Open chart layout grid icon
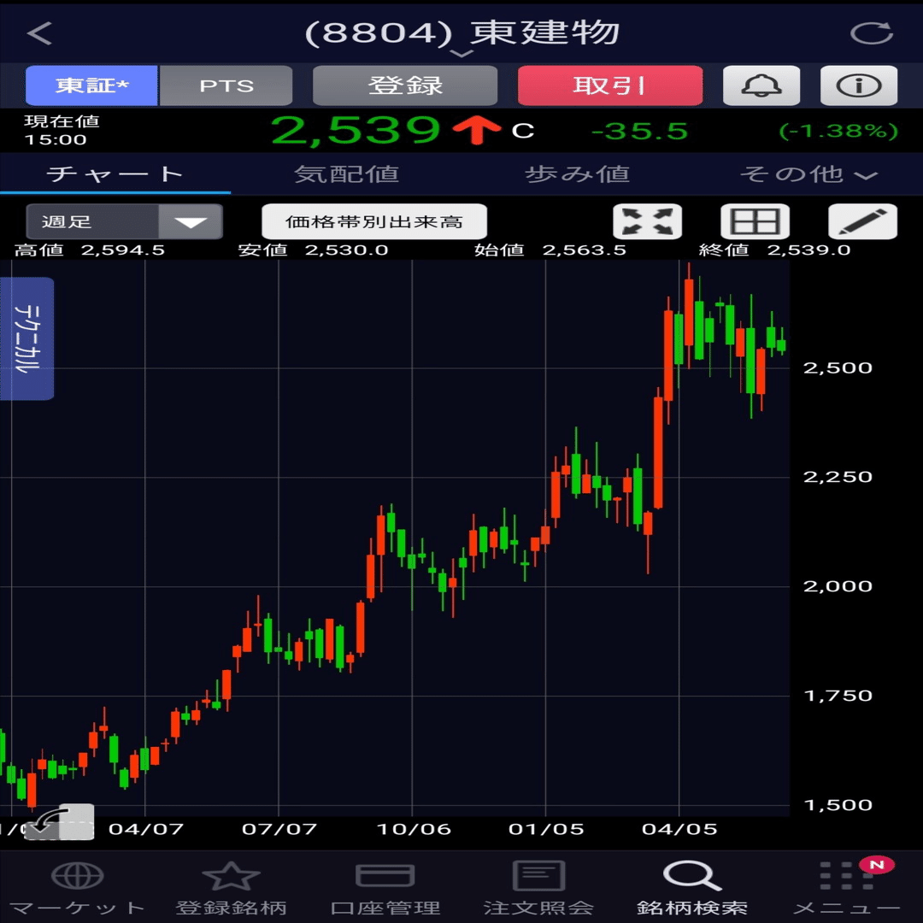This screenshot has height=923, width=923. 755,222
